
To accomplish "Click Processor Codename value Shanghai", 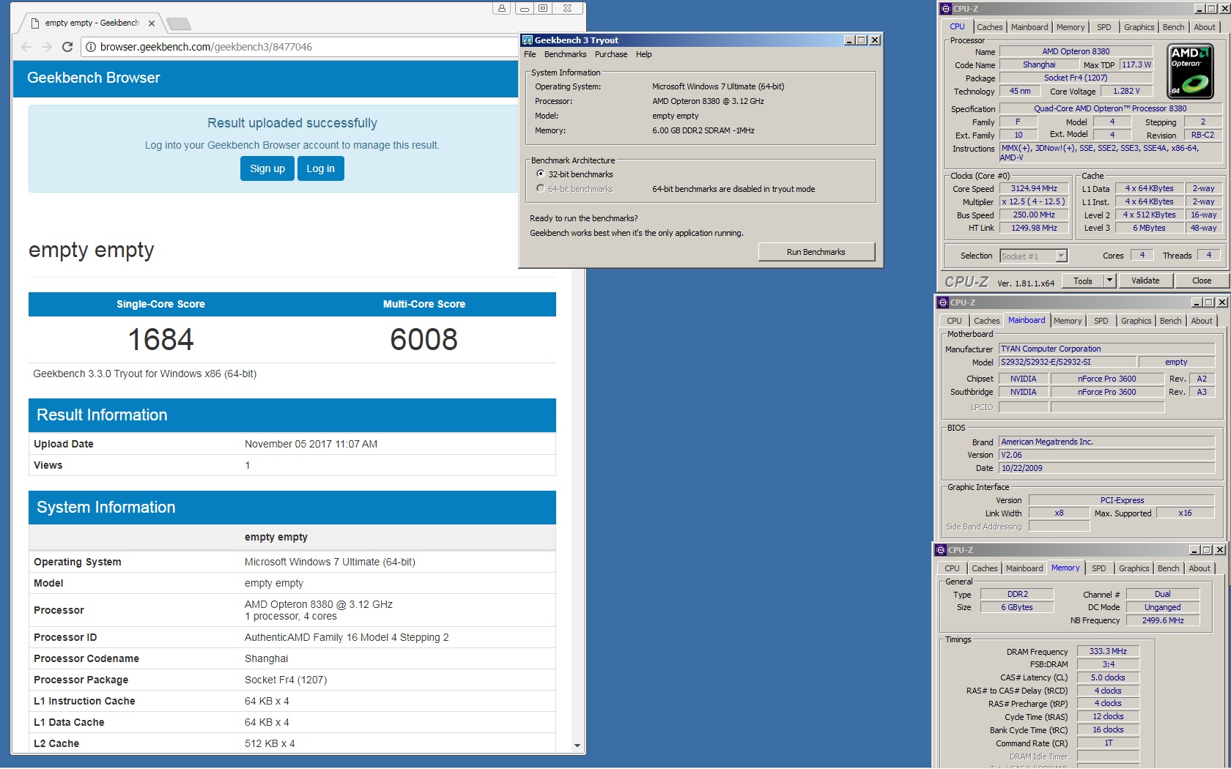I will [x=266, y=658].
